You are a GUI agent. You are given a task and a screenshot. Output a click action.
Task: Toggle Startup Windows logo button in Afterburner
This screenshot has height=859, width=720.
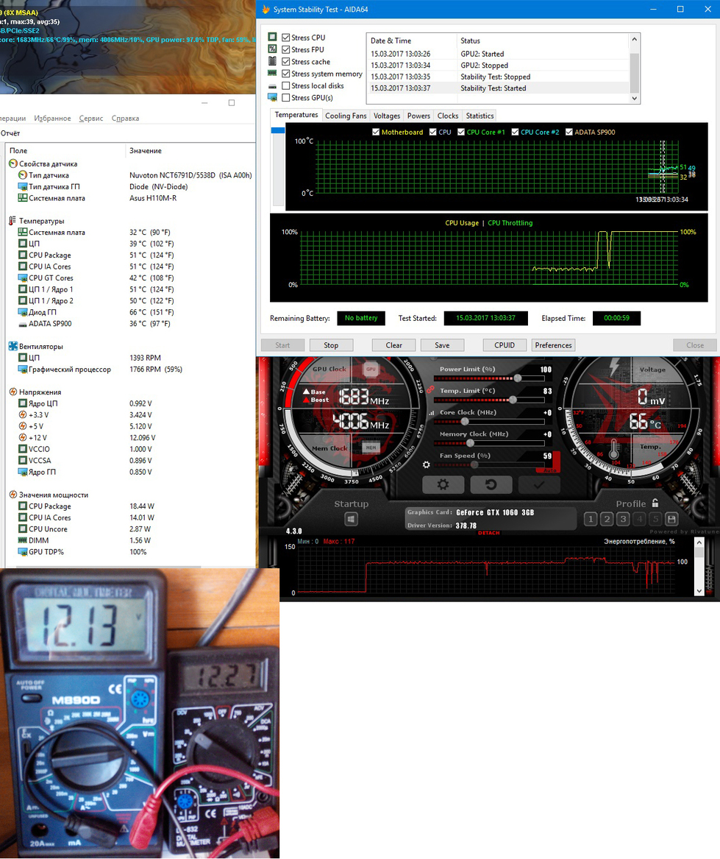point(351,519)
